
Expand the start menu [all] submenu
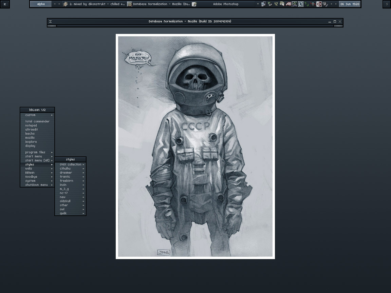click(37, 160)
